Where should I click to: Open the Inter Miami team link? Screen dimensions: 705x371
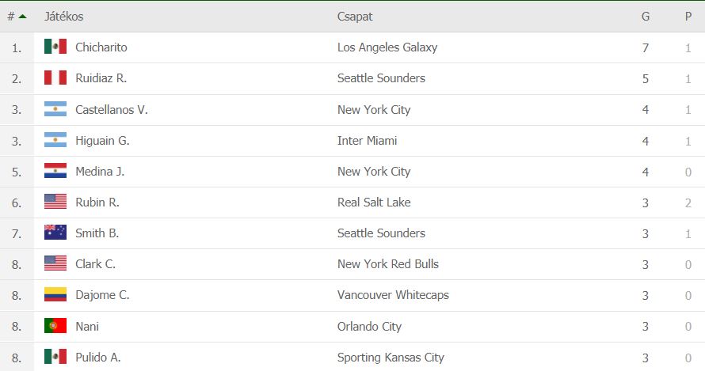(x=367, y=141)
